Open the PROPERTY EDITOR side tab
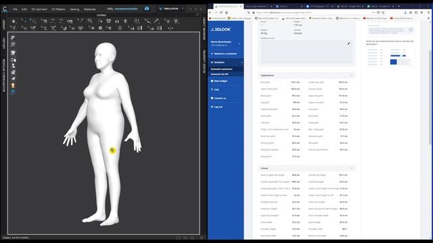 [204, 61]
